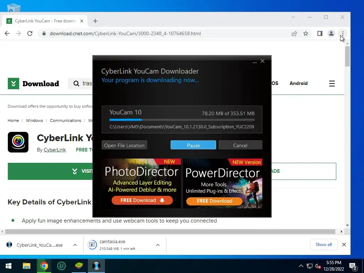Close the YouCam Downloader dialog
The width and height of the screenshot is (364, 273).
(263, 61)
